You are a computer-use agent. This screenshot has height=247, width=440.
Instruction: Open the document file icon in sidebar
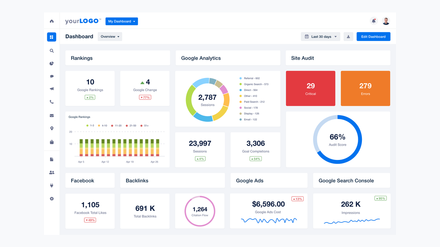52,159
